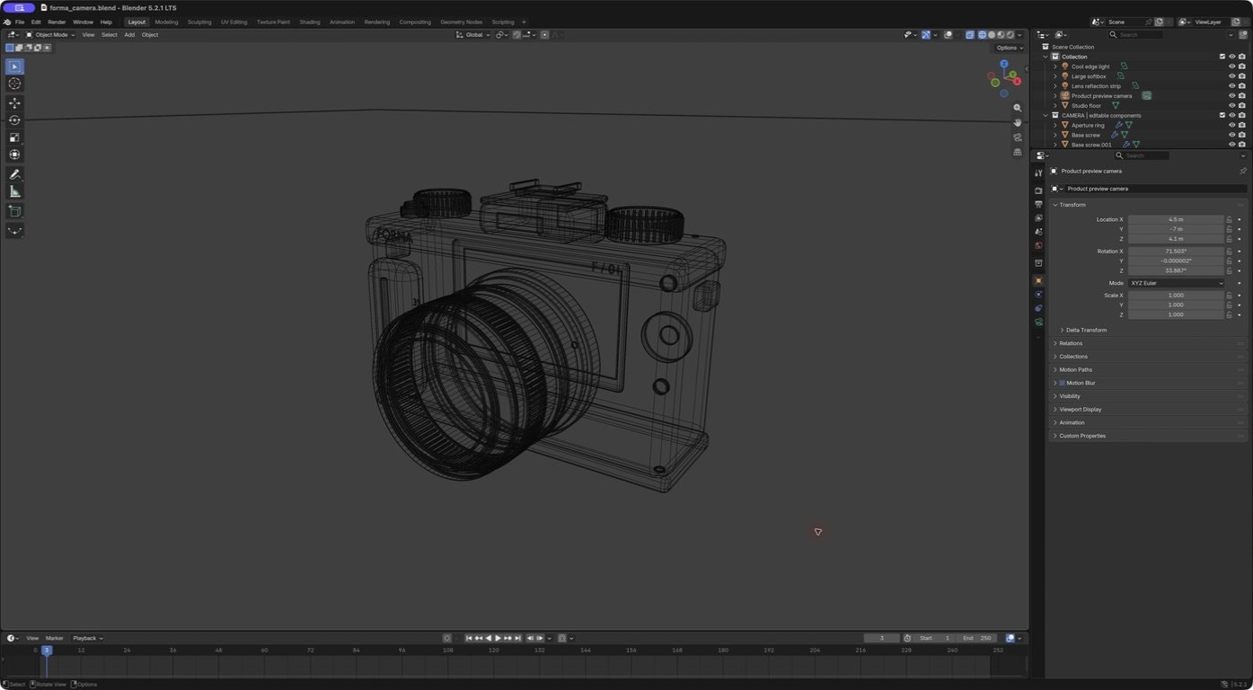Hide Studio floor in viewport
Viewport: 1253px width, 690px height.
click(1231, 105)
